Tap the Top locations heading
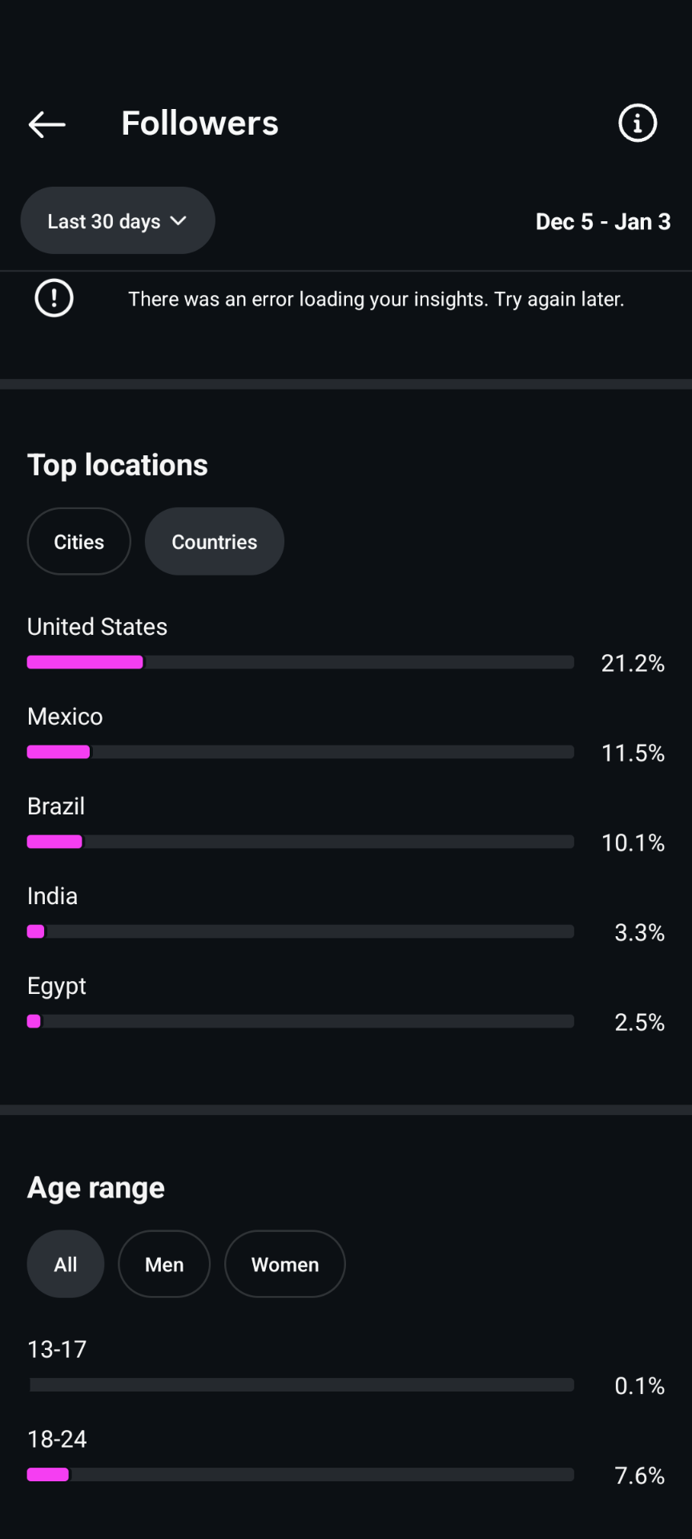Screen dimensions: 692x1539 (x=118, y=465)
